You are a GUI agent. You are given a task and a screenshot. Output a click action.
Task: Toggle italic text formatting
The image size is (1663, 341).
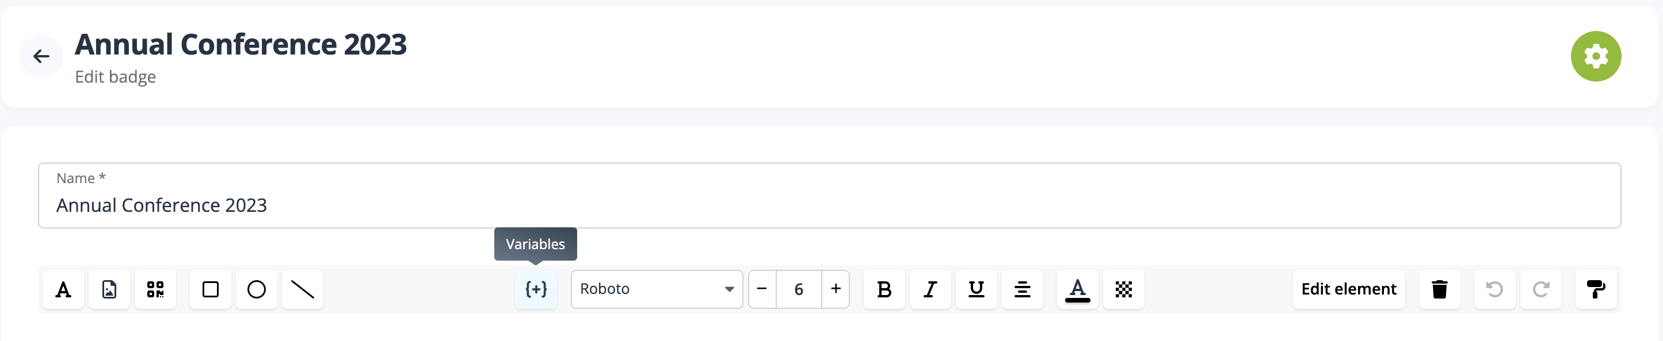click(930, 289)
